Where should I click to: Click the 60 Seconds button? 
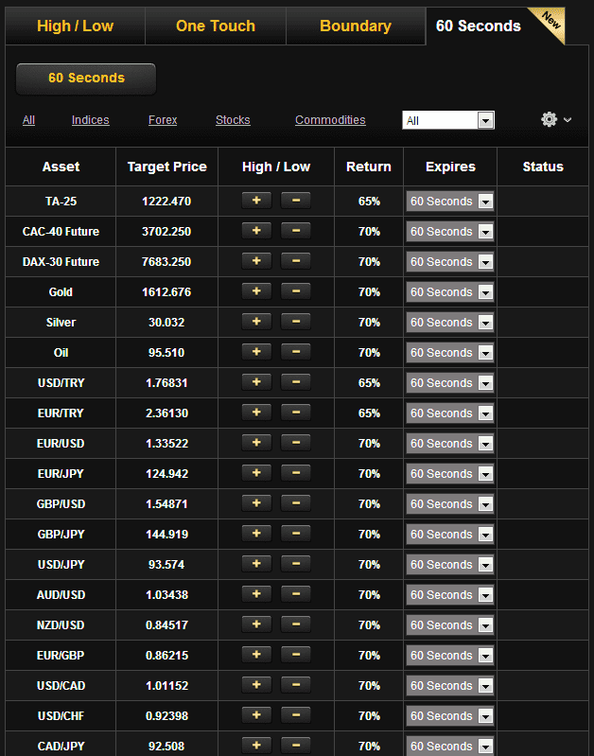click(86, 79)
